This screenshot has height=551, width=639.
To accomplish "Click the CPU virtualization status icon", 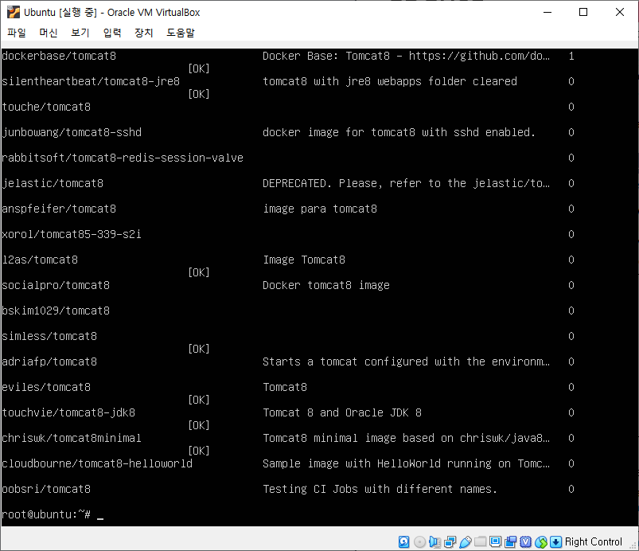I will click(x=526, y=541).
